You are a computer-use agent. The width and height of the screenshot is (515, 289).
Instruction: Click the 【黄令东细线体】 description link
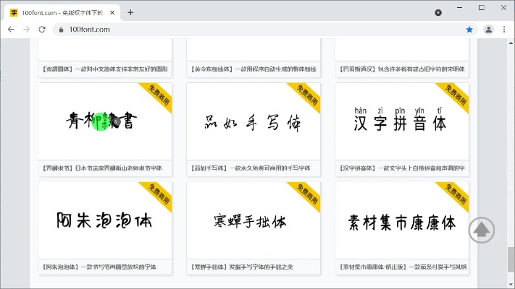(x=254, y=69)
